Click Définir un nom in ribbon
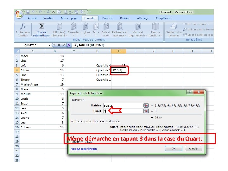The image size is (228, 171). coord(196,24)
